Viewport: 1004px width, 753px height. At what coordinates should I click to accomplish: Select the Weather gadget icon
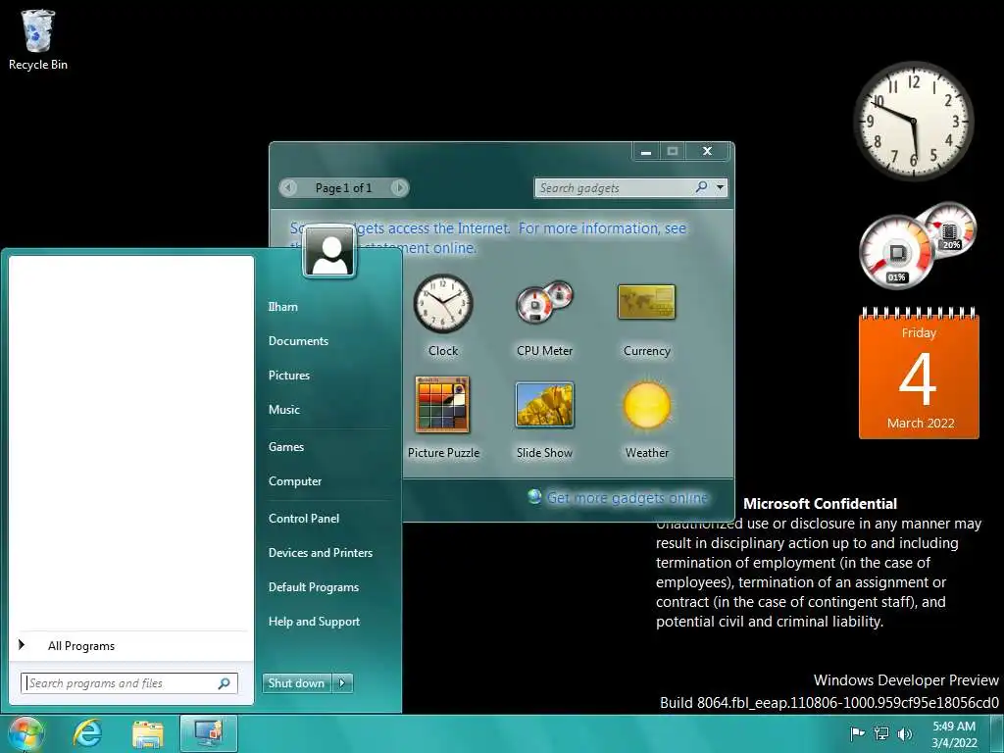click(647, 405)
